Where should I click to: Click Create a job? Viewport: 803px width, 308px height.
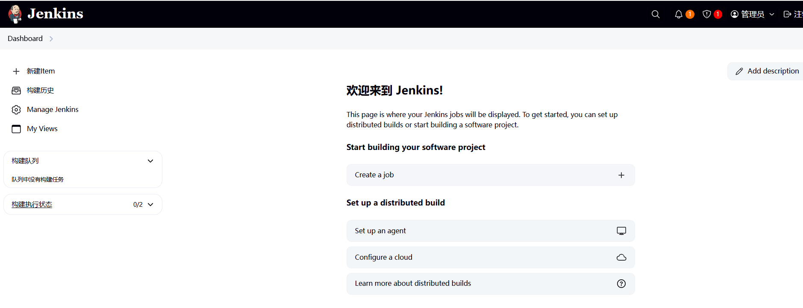click(491, 175)
